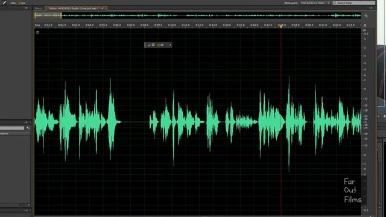Open the top-right panel options menu
The width and height of the screenshot is (386, 217).
click(371, 8)
